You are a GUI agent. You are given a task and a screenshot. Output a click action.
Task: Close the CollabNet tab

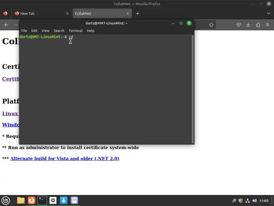pyautogui.click(x=128, y=13)
